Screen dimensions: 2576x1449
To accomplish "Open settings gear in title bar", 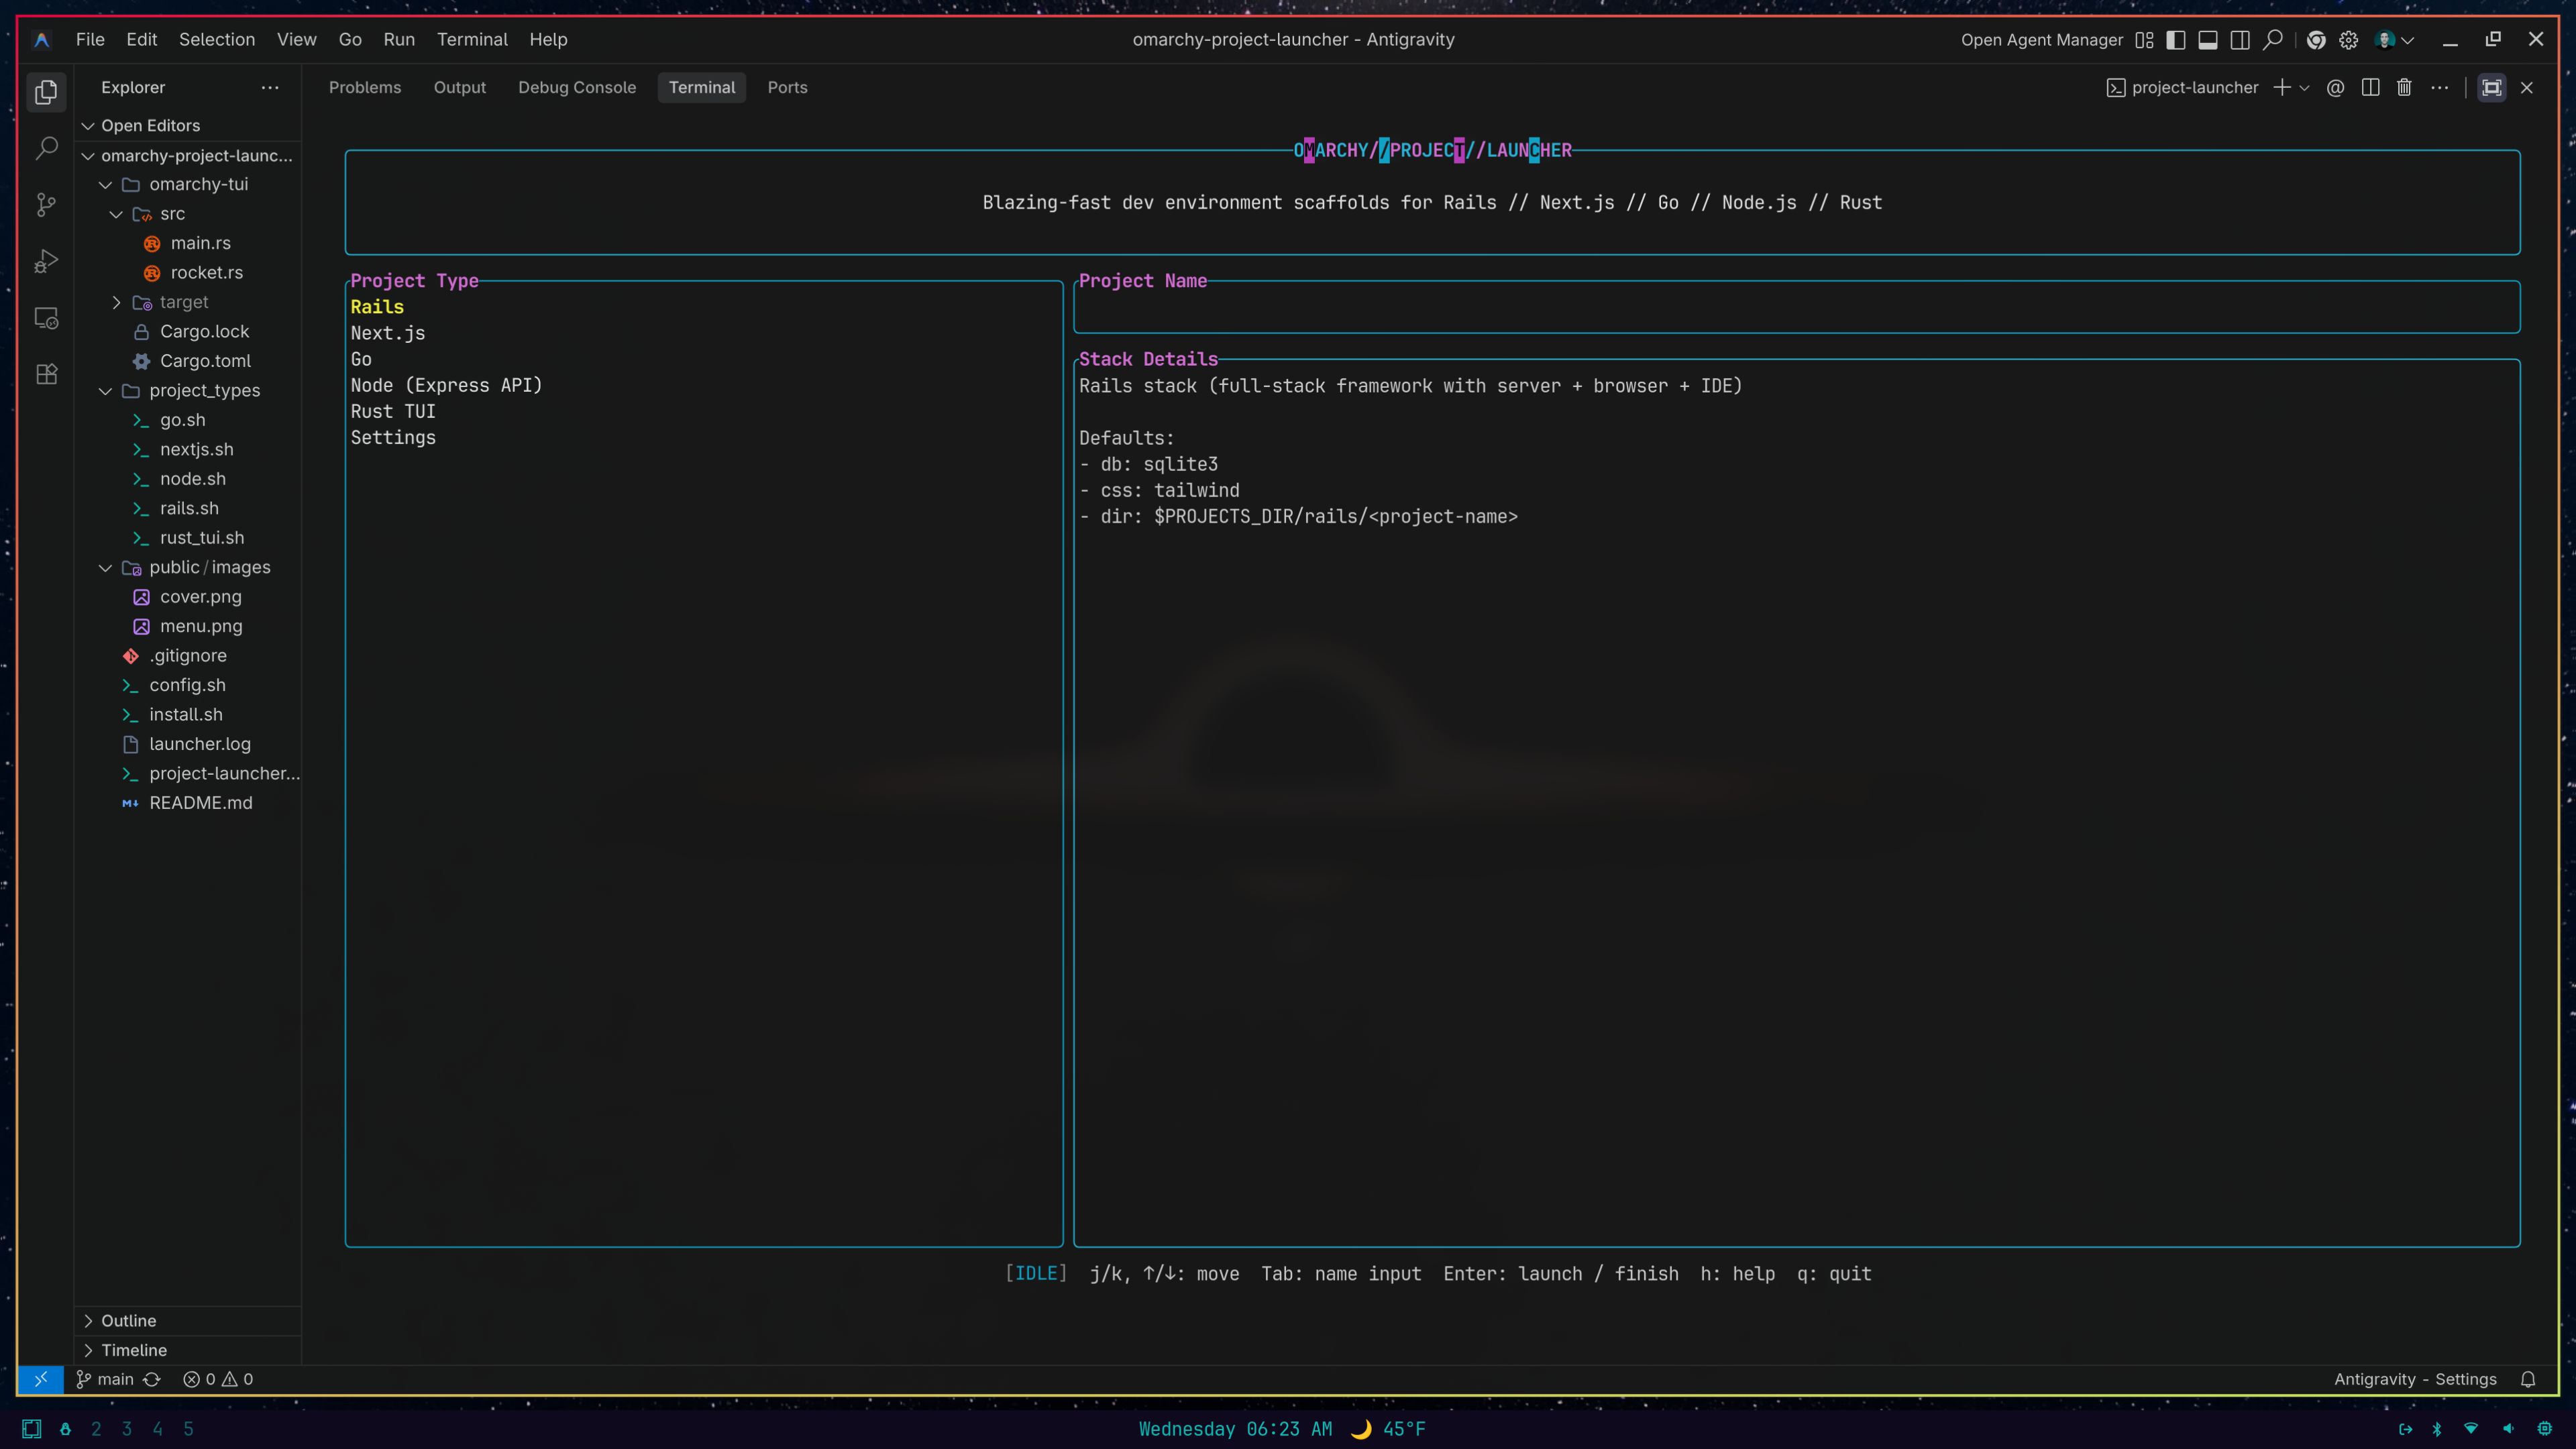I will click(x=2349, y=40).
